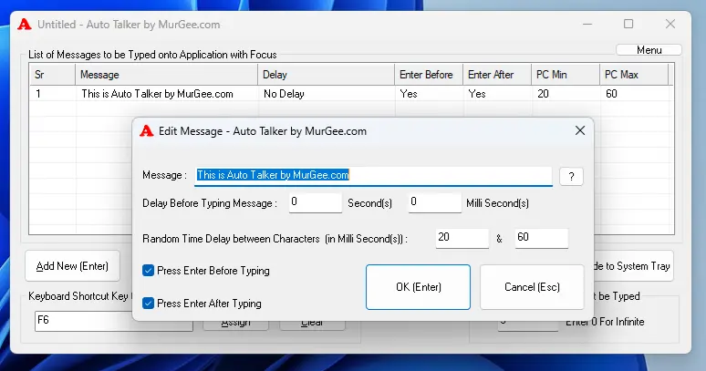Viewport: 706px width, 371px height.
Task: Maximize the Auto Talker main window
Action: tap(628, 24)
